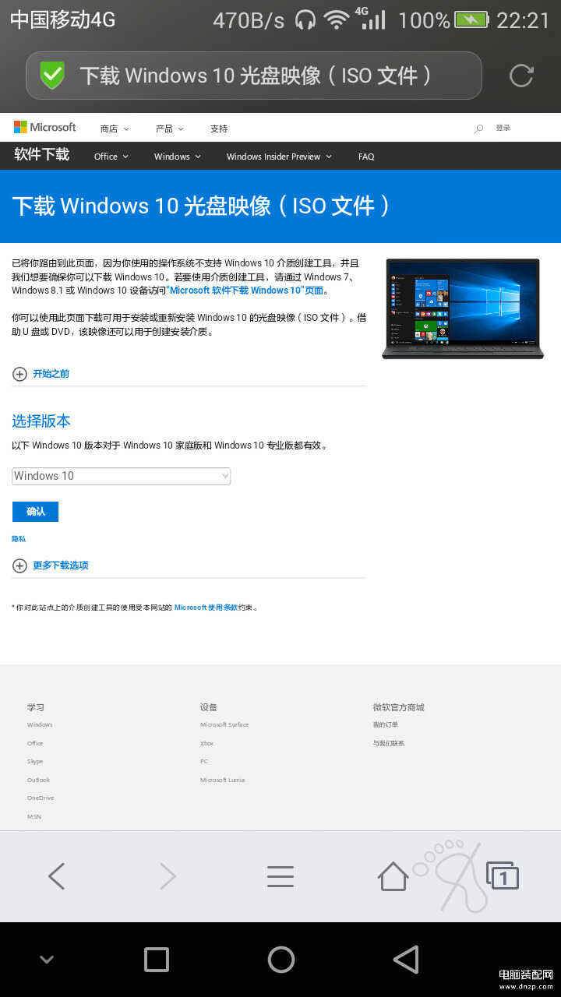Viewport: 561px width, 997px height.
Task: Open the 产品 dropdown menu
Action: point(170,129)
